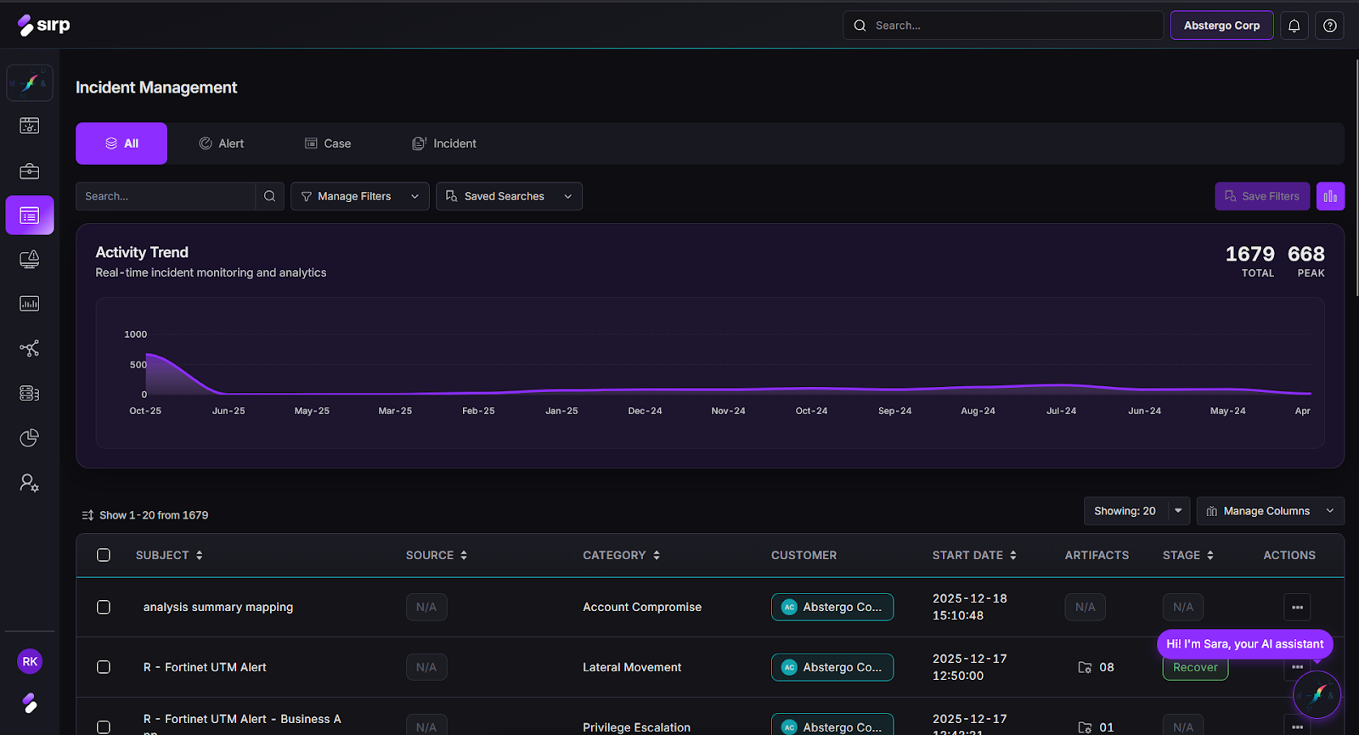Click the search magnifier icon in filter bar

click(x=269, y=196)
